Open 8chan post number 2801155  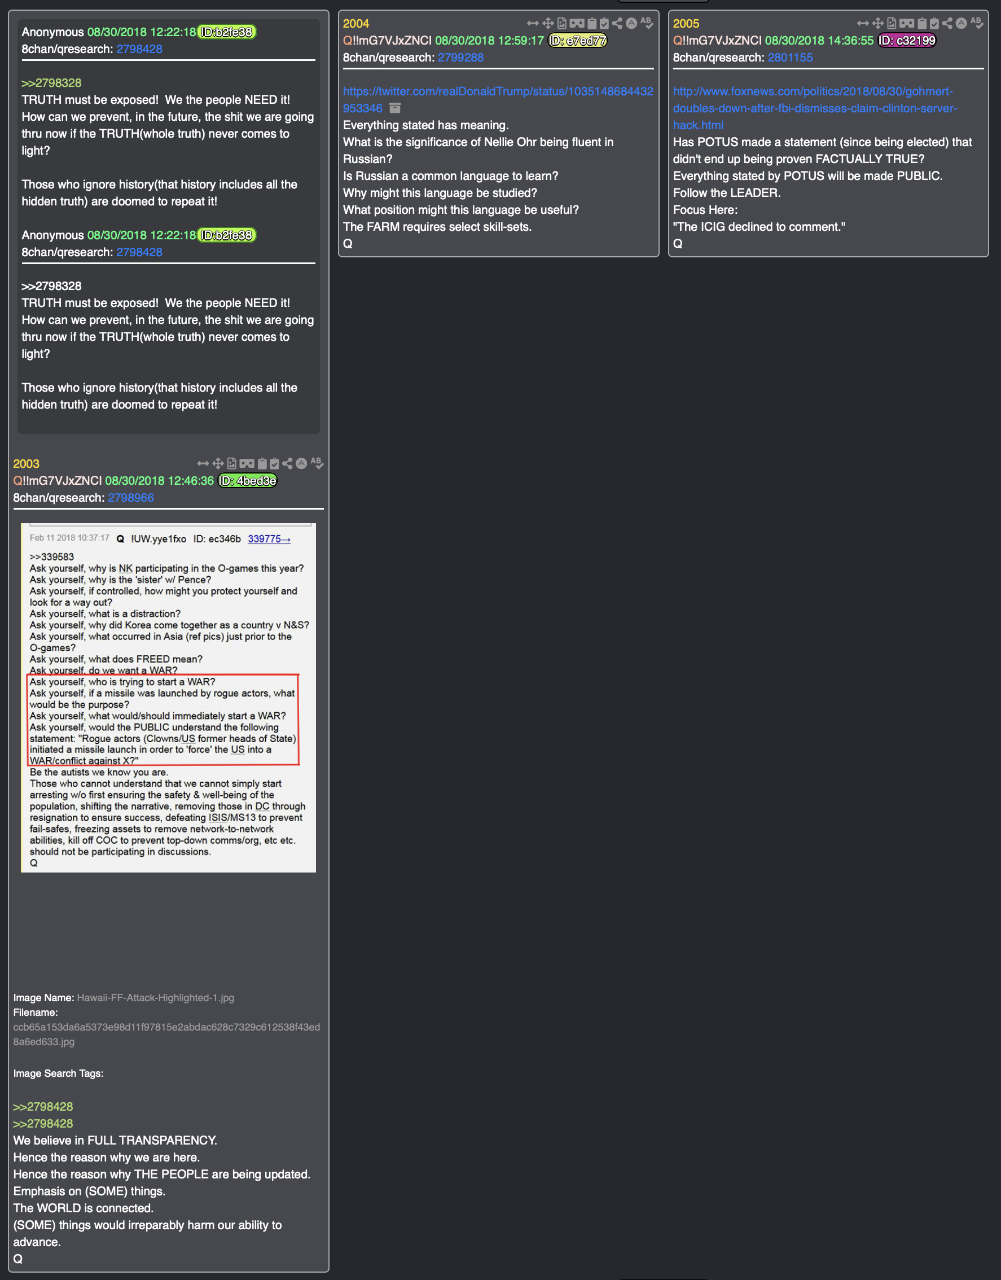point(790,58)
